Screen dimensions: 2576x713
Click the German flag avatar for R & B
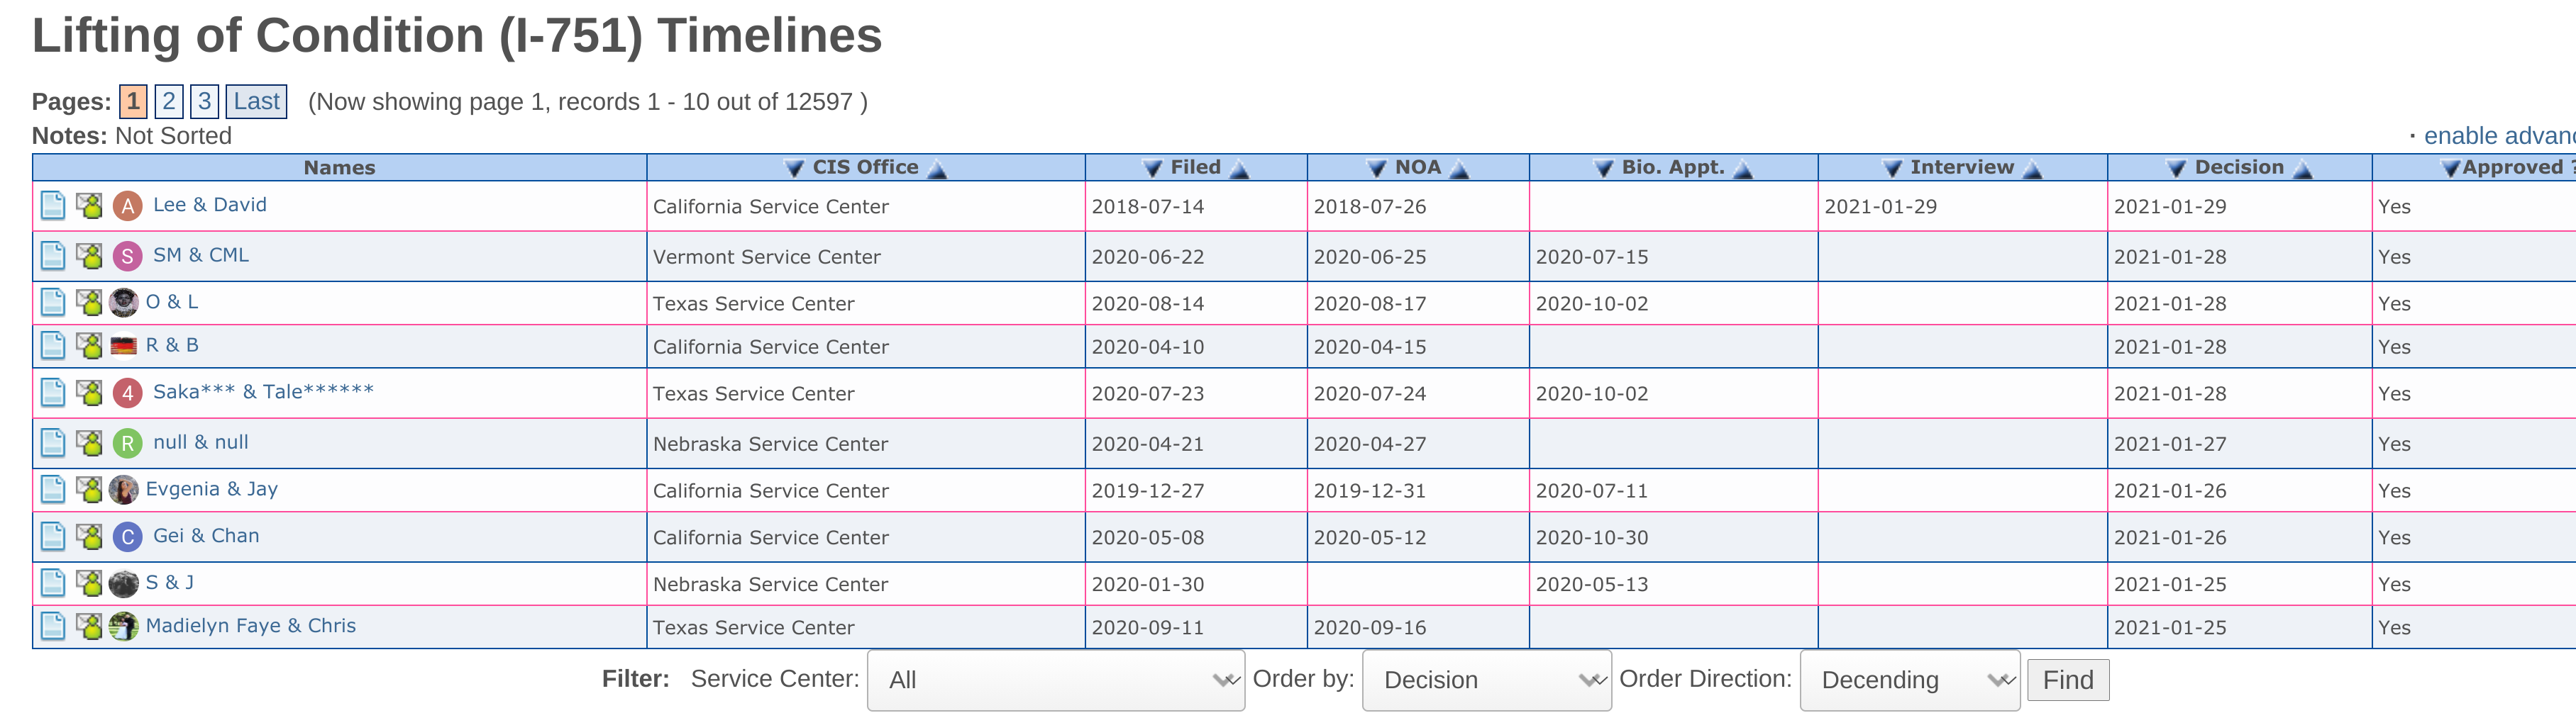tap(124, 346)
